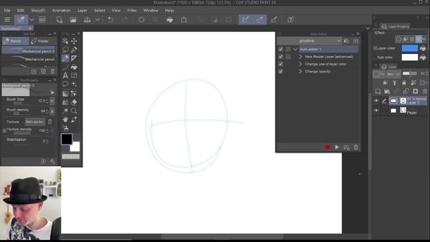Open the Animation menu
This screenshot has height=242, width=430.
61,11
